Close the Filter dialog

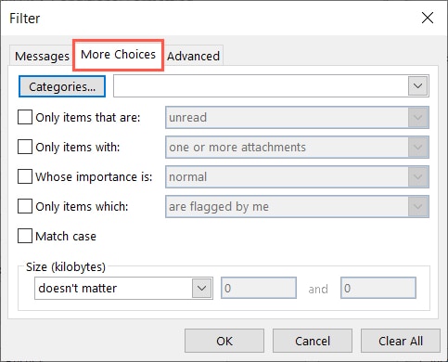click(428, 18)
